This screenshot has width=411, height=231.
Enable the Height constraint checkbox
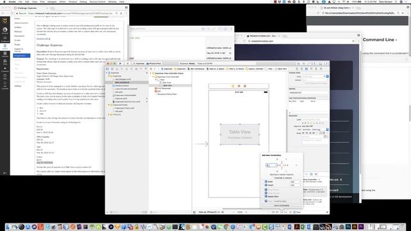click(x=266, y=185)
